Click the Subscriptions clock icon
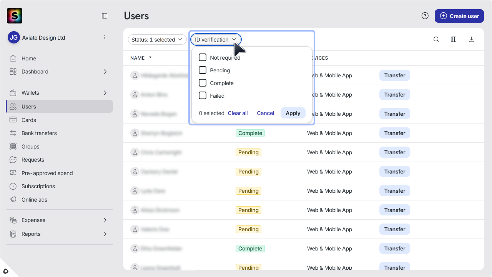 pos(13,186)
